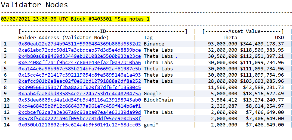Follow address link 0xcbcef62ca7a2
The width and height of the screenshot is (292, 140).
79,112
